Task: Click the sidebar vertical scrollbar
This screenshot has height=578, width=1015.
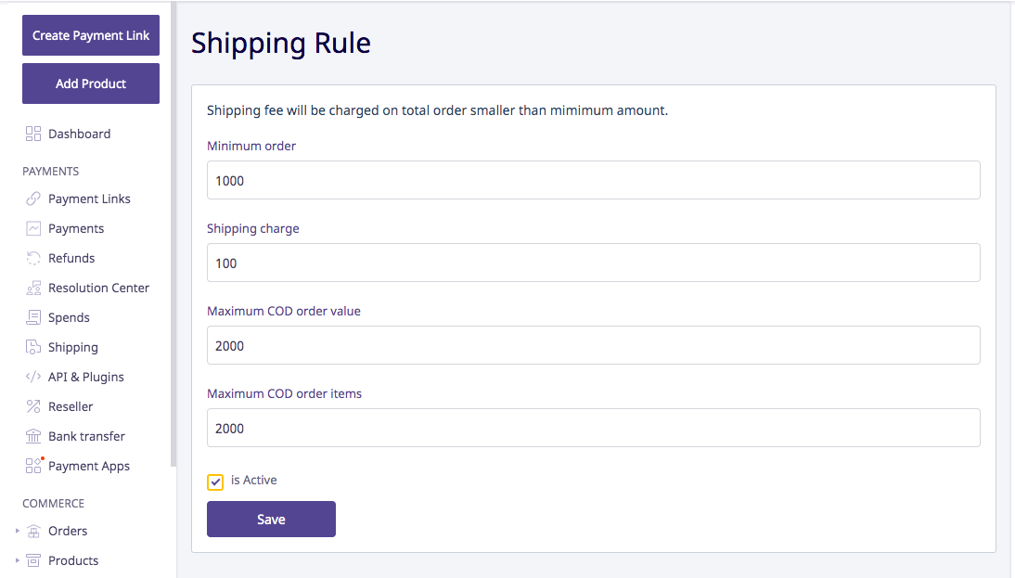Action: coord(173,233)
